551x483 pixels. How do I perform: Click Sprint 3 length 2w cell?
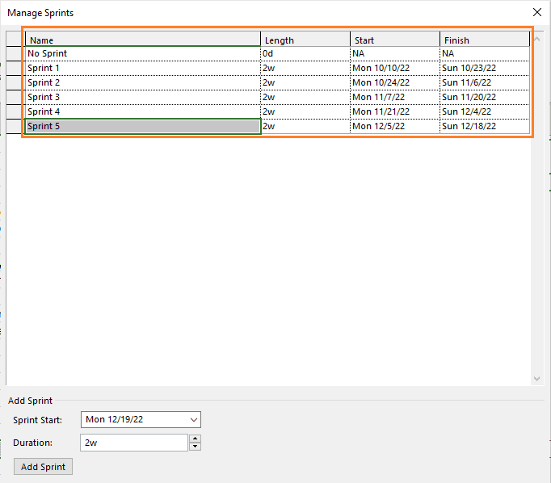click(x=305, y=97)
